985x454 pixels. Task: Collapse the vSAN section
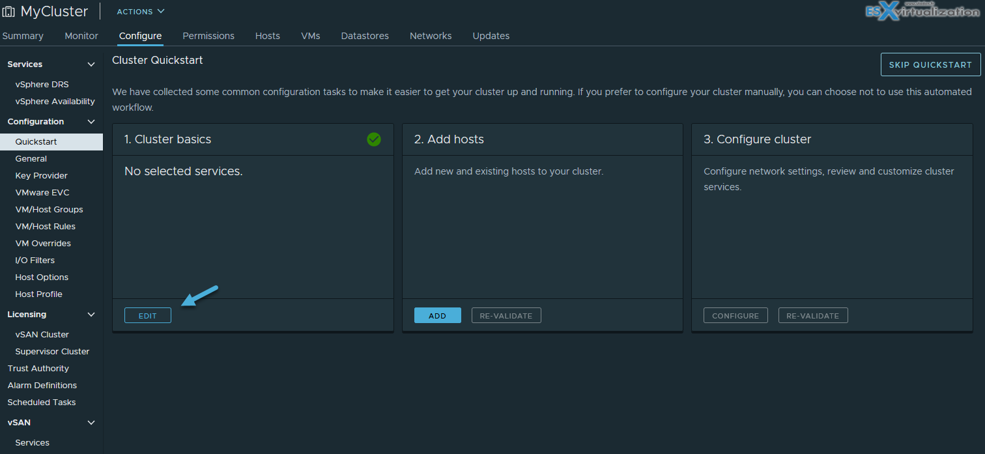91,423
